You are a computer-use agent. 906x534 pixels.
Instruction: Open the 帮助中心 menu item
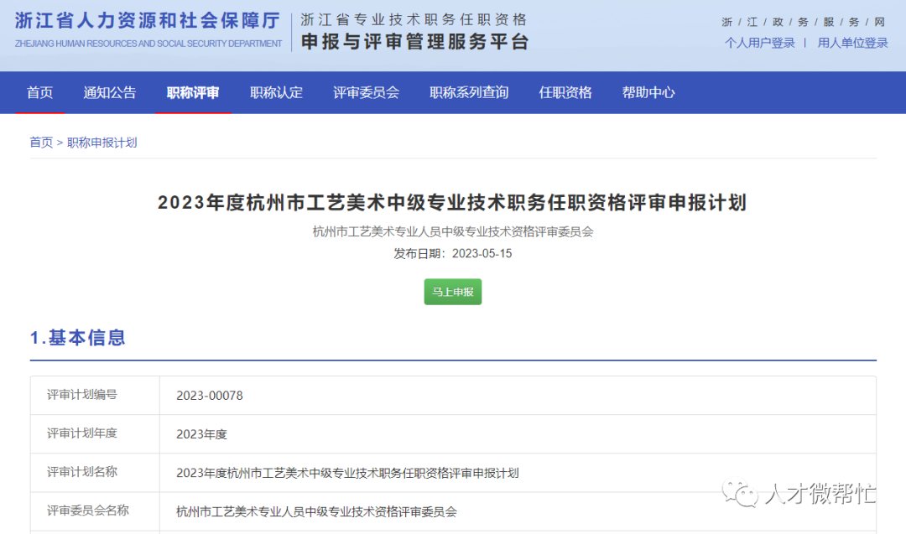coord(648,92)
